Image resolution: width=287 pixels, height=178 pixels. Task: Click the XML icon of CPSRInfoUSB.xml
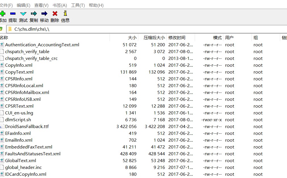tap(2, 99)
